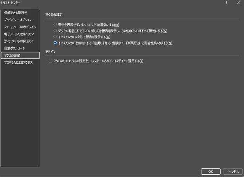Choose すべてのマクロに対して警告を表示する option
Image resolution: width=244 pixels, height=177 pixels.
tap(55, 36)
